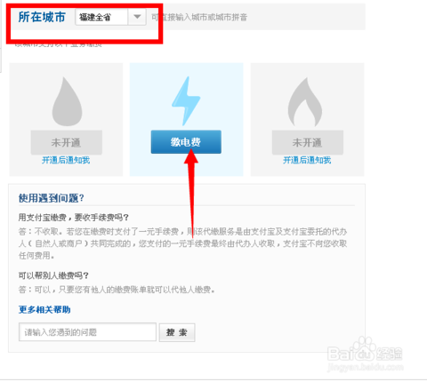The image size is (427, 382).
Task: Open the 所在城市 dropdown arrow
Action: tap(137, 17)
